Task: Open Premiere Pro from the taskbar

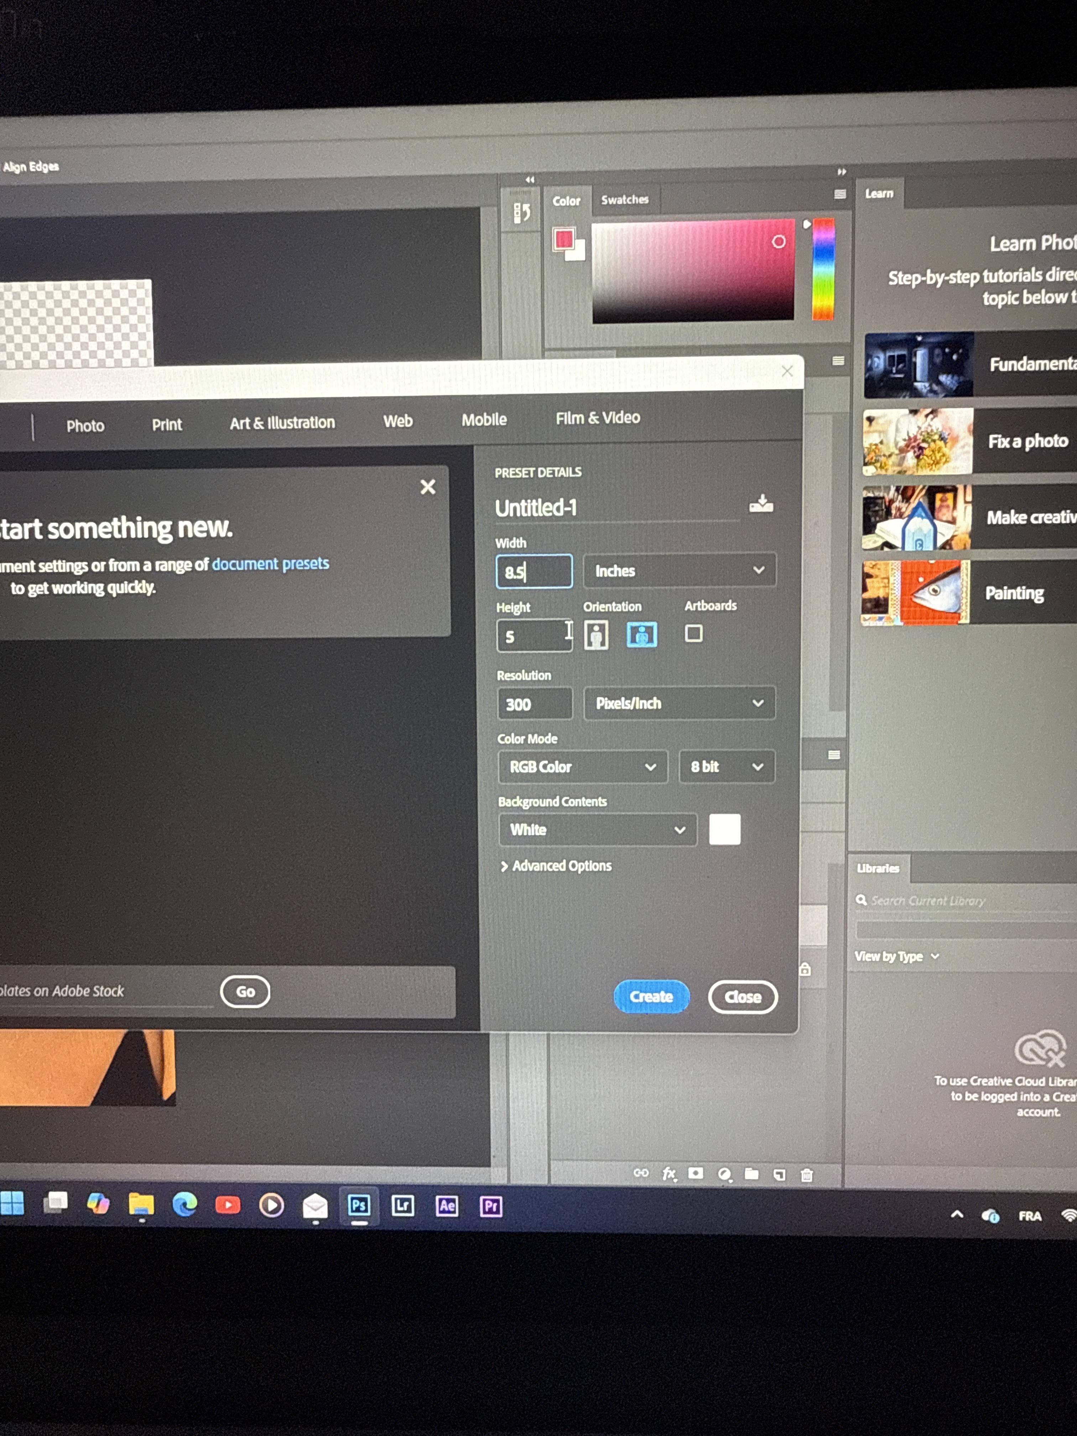Action: click(x=491, y=1207)
